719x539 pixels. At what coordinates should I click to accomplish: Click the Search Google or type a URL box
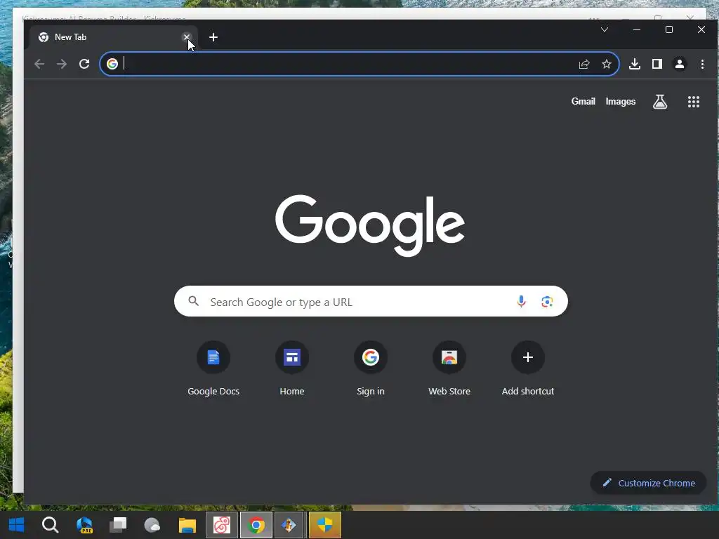point(371,301)
